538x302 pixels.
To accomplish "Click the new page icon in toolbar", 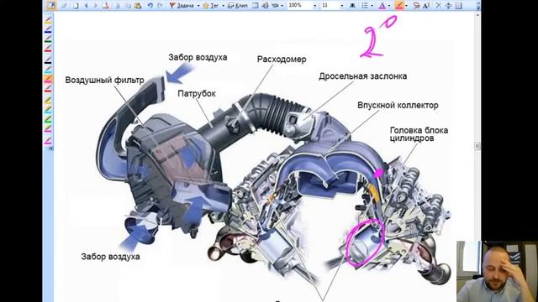I will [x=76, y=6].
